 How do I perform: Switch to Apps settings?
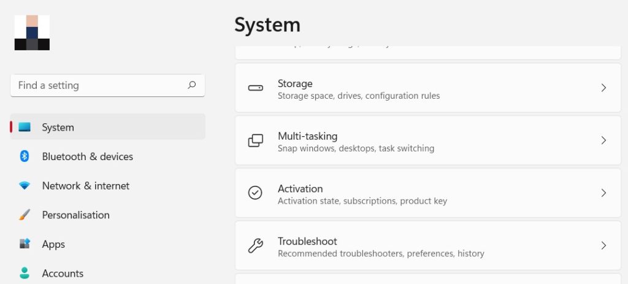point(107,244)
